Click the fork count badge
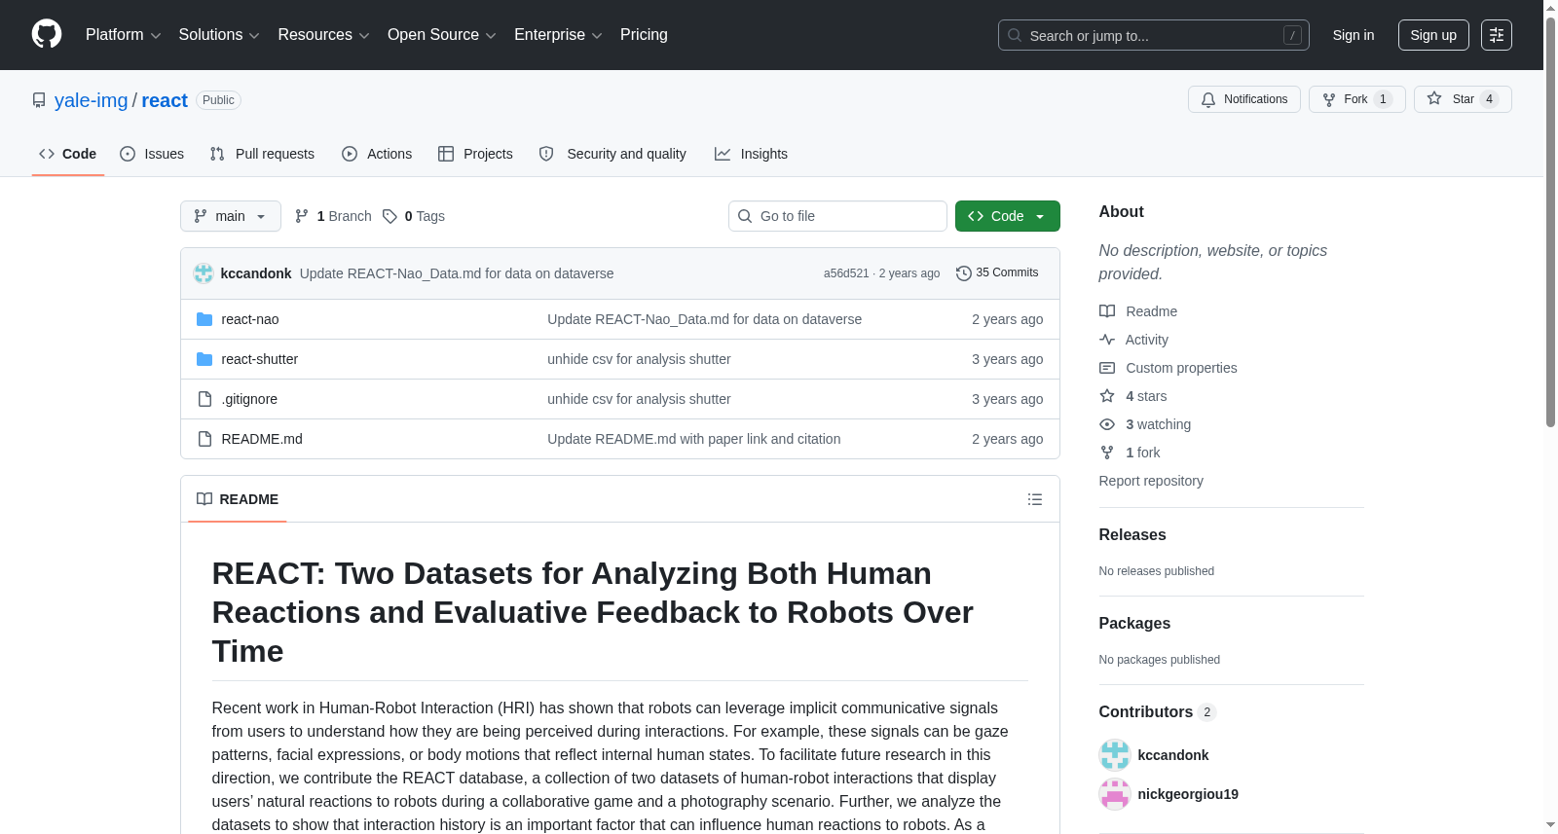Viewport: 1558px width, 834px height. (x=1383, y=99)
